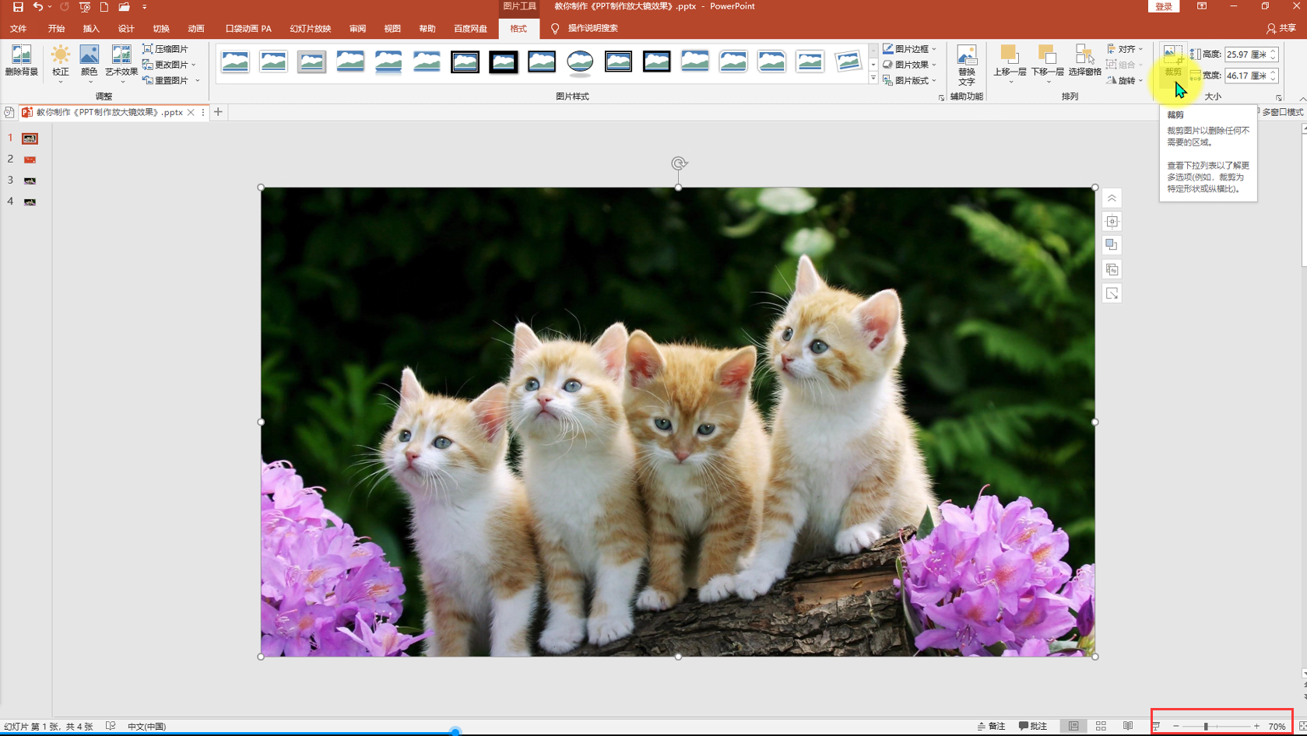Start slideshow from beginning quick access icon
Image resolution: width=1307 pixels, height=736 pixels.
coord(85,7)
